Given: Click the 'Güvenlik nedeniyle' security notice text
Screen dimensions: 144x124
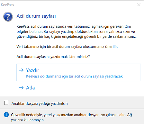Looking at the screenshot, I should click(71, 117).
